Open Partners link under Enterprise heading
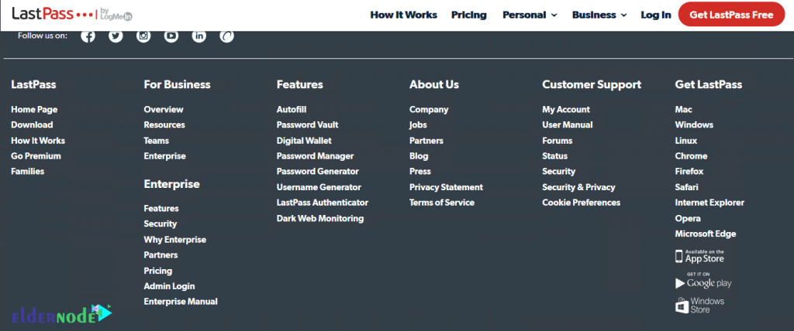Image resolution: width=794 pixels, height=331 pixels. click(x=161, y=255)
